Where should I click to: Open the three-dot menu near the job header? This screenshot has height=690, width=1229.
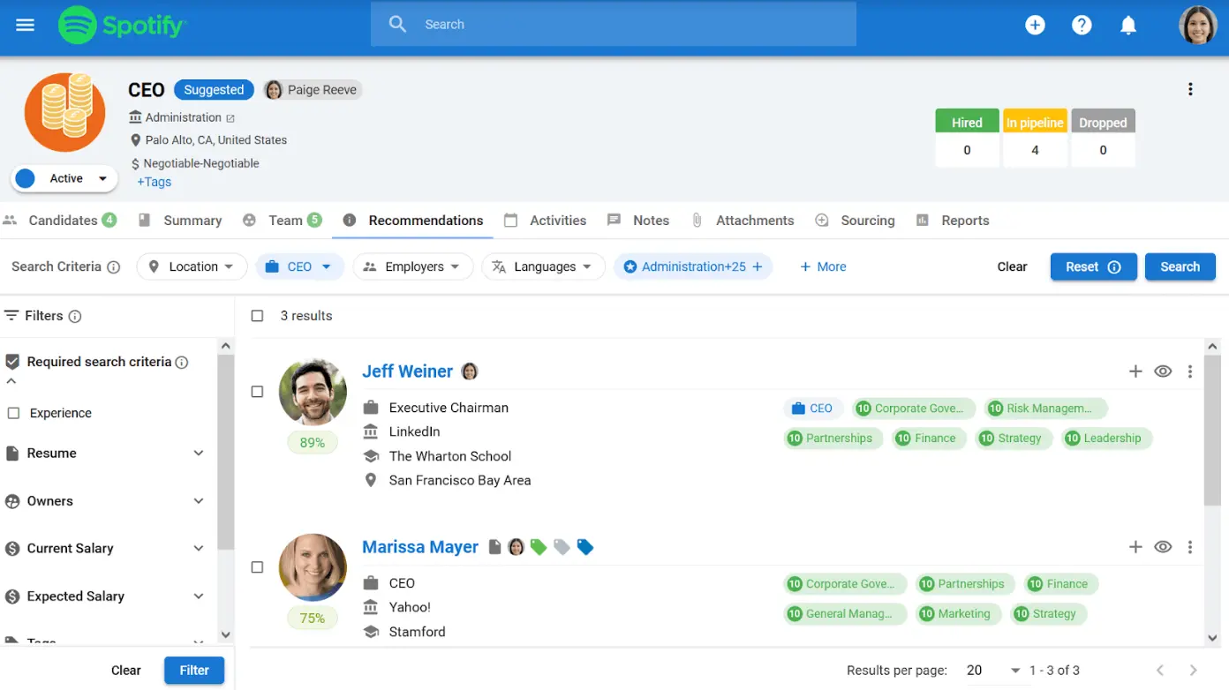tap(1190, 89)
